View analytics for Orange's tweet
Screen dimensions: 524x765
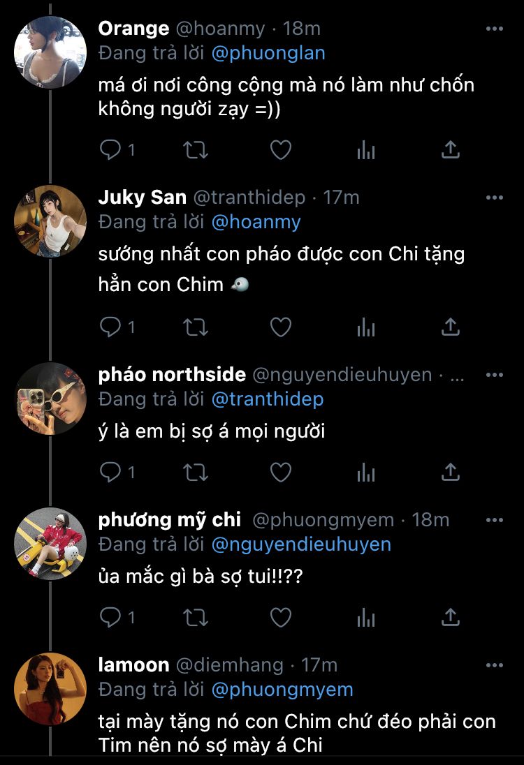coord(366,150)
